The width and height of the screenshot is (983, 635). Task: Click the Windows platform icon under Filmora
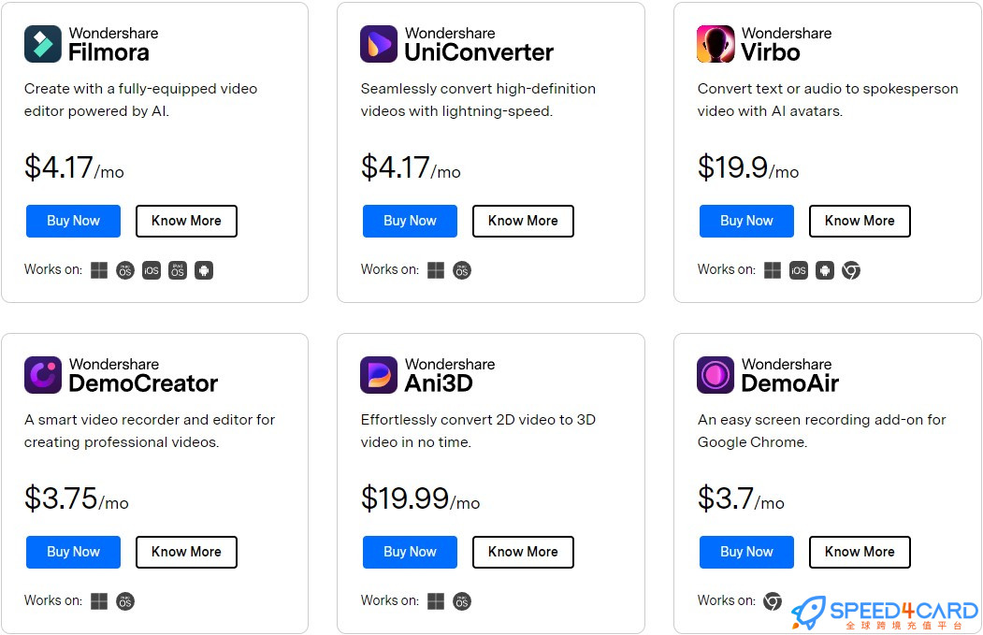(x=99, y=270)
